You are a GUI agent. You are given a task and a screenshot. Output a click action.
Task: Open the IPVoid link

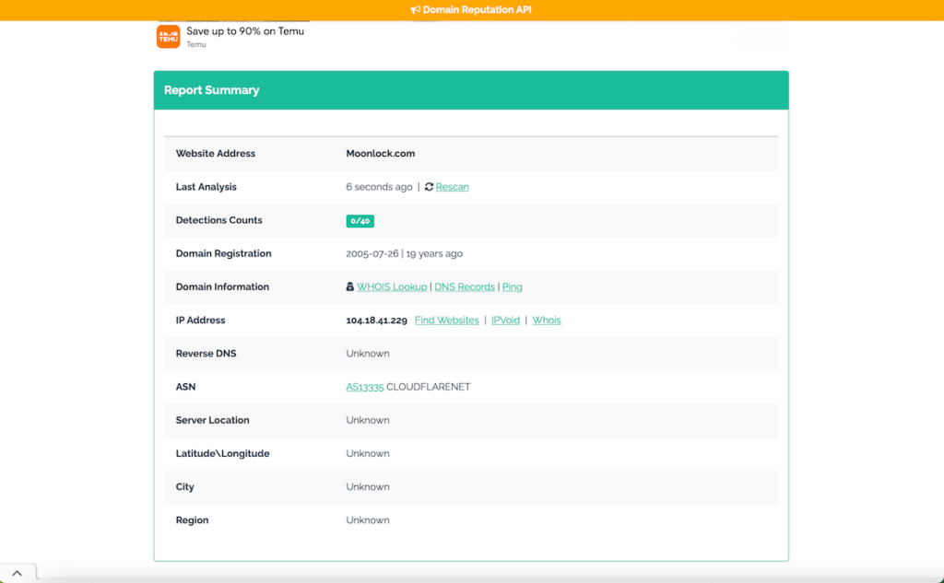(x=505, y=321)
